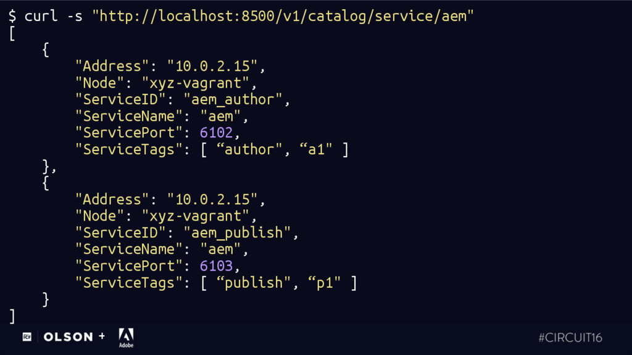
Task: Click the "author" service tag
Action: tap(249, 149)
